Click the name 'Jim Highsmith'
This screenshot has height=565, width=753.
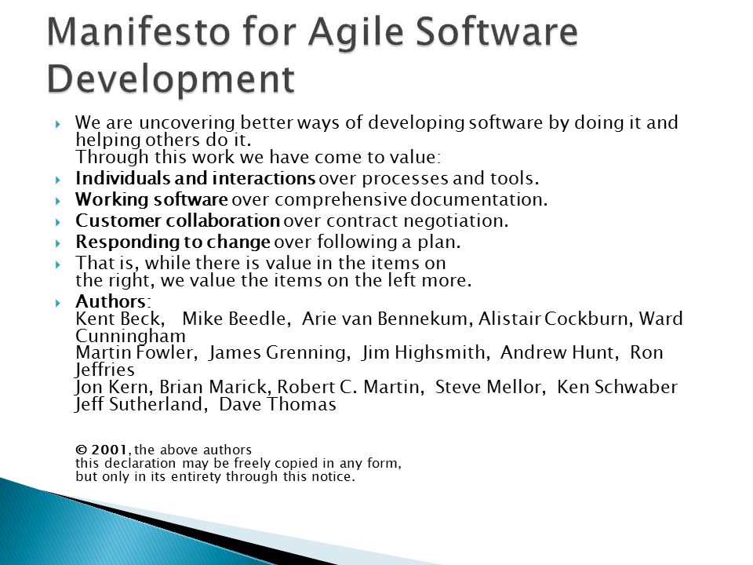[x=424, y=352]
